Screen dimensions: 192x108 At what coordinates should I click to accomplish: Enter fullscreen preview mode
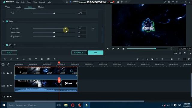point(190,53)
